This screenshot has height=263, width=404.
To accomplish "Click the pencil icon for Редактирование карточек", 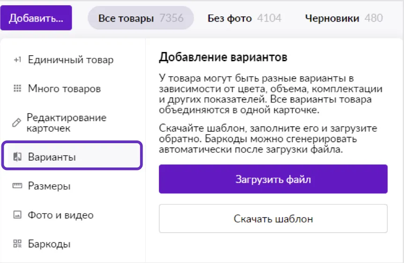I will click(16, 123).
